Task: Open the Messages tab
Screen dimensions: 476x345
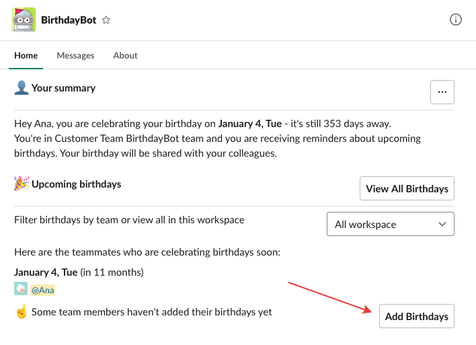Action: (75, 56)
